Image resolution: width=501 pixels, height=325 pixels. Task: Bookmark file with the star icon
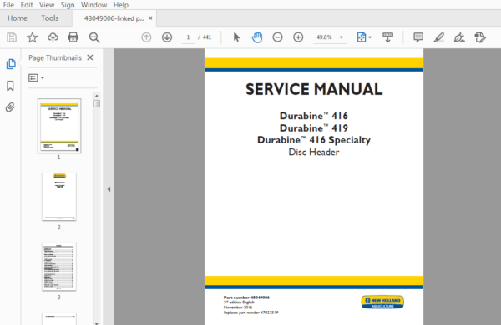(x=33, y=37)
